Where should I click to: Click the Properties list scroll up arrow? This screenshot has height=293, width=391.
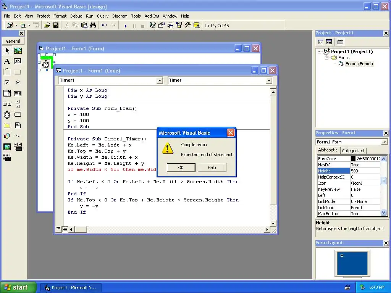383,159
